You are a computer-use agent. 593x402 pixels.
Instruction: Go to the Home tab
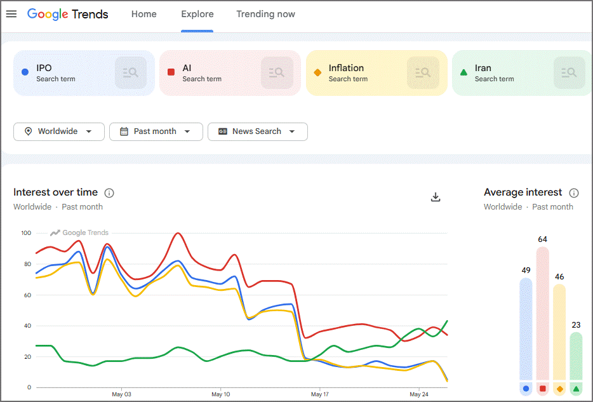(x=143, y=14)
